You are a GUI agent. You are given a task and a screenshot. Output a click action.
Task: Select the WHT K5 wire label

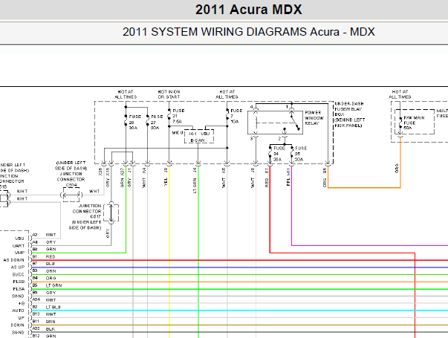pos(224,178)
